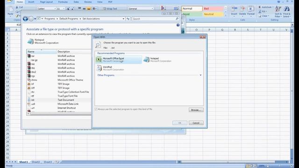Click the Bottom Align icon in ribbon
Viewport: 299px width, 168px height.
pos(89,8)
